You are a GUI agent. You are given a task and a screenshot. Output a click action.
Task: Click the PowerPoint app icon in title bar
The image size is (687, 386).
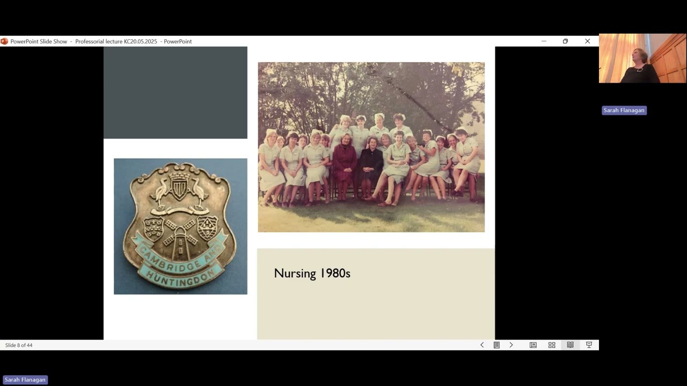4,41
